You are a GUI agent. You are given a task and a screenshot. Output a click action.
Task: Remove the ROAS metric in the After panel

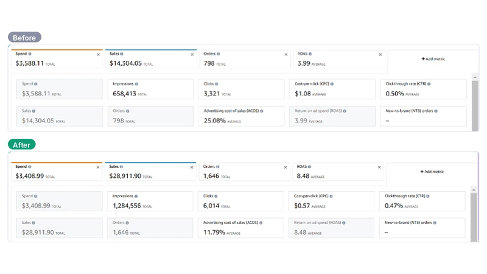(x=379, y=167)
